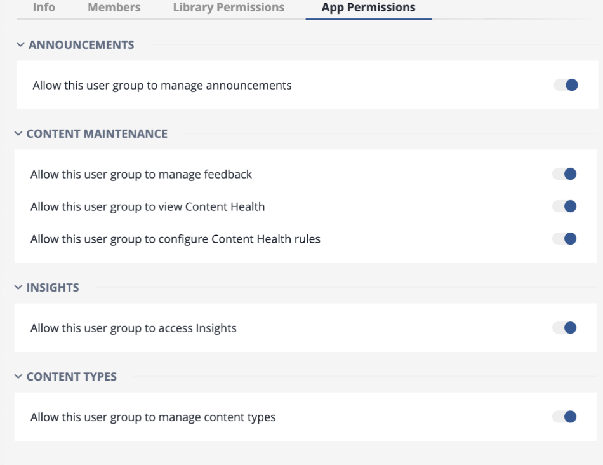Click the CONTENT TYPES section heading

coord(72,377)
